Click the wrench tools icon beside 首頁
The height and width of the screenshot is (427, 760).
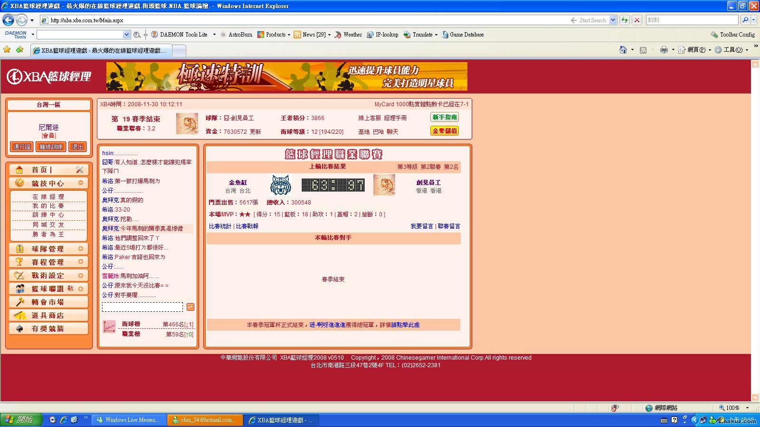pos(79,170)
